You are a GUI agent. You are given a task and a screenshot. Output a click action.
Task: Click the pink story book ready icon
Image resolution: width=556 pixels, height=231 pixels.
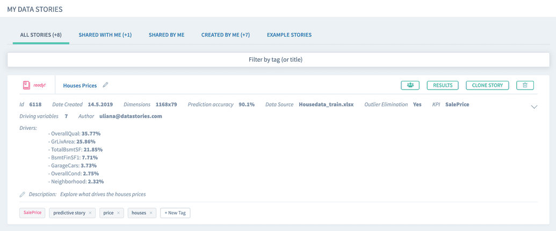coord(26,85)
